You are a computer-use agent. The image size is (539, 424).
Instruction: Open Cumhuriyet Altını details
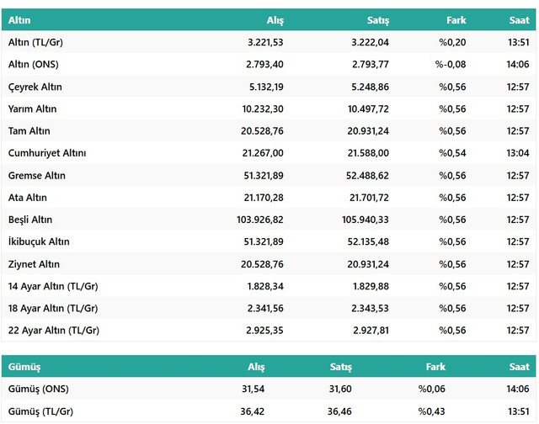pyautogui.click(x=47, y=153)
